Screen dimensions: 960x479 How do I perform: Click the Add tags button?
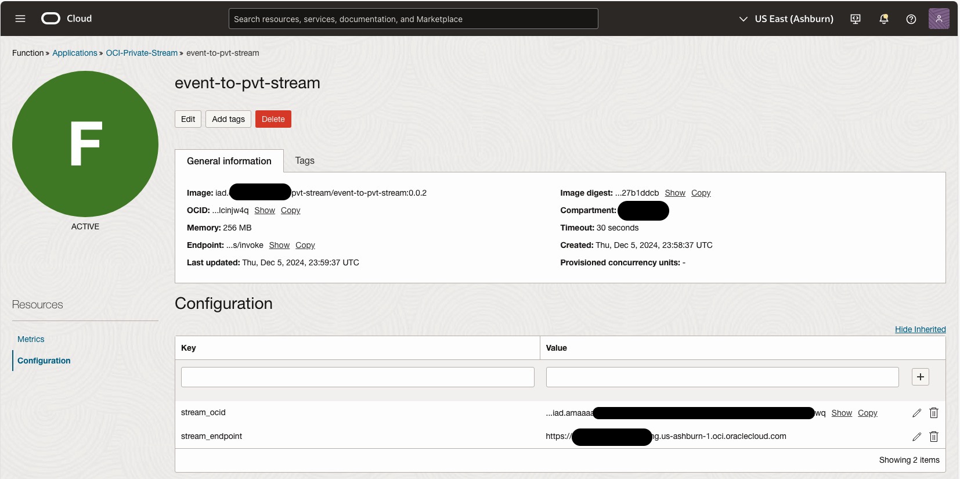[228, 119]
